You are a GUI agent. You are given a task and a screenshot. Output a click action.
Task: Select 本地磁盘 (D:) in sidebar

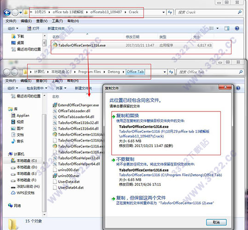[24, 167]
